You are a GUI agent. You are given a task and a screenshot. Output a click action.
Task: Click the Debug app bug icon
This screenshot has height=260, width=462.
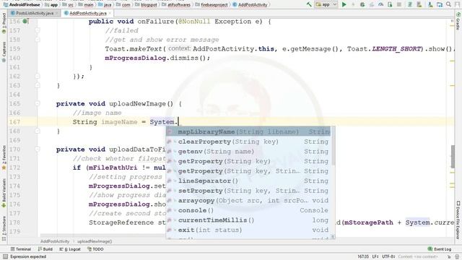coord(362,4)
